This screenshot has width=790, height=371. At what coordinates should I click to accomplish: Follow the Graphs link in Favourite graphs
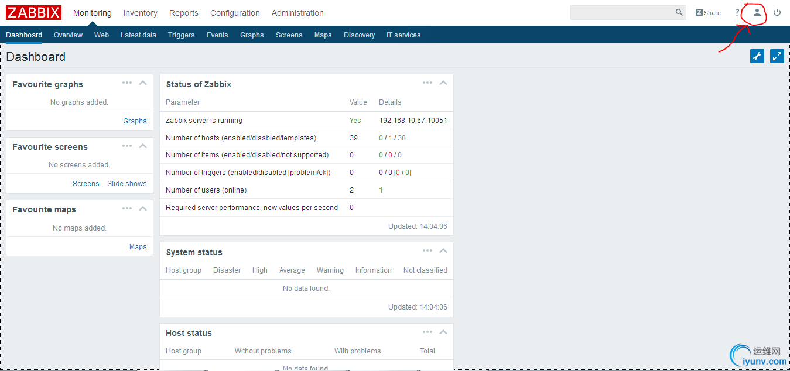(x=135, y=121)
